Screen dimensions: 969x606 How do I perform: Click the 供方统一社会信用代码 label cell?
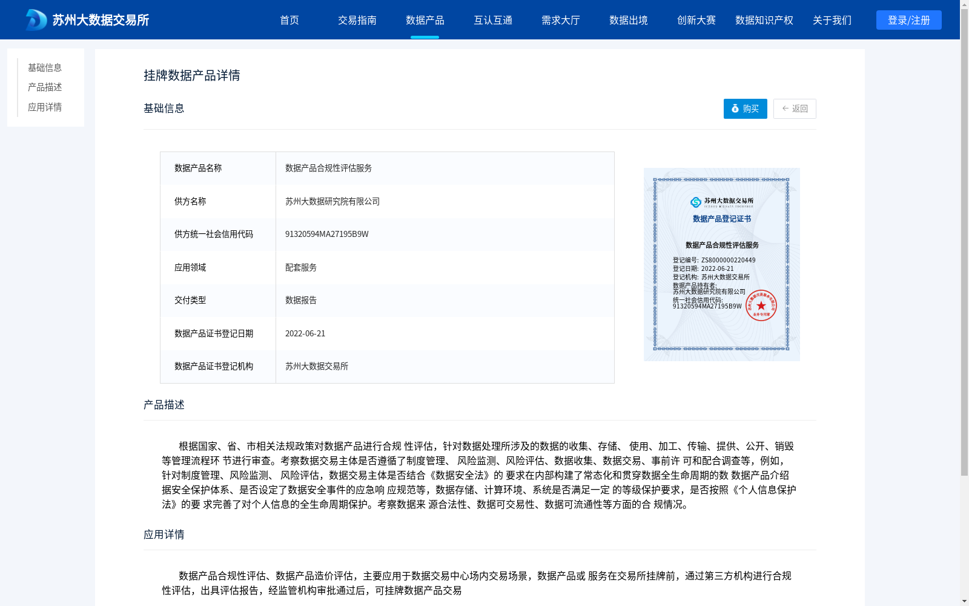point(218,235)
